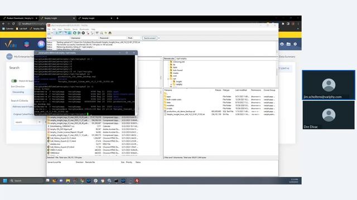The width and height of the screenshot is (357, 200).
Task: Select production_cdr_demo_backup.sql remote file
Action: point(181,112)
